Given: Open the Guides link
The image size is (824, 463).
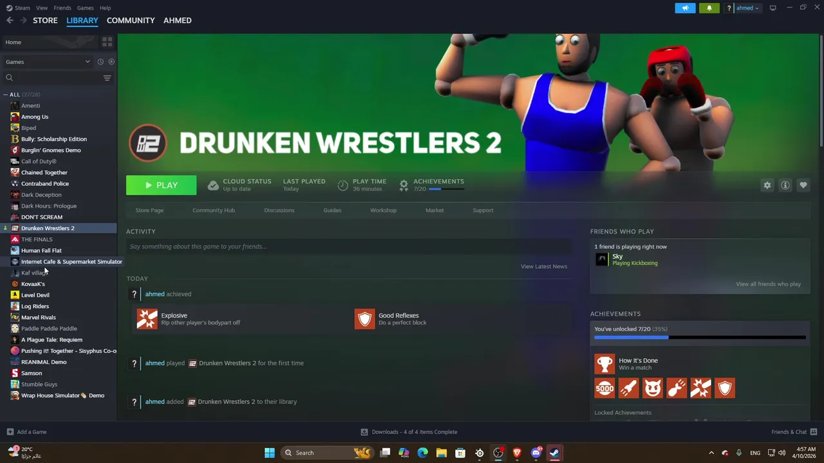Looking at the screenshot, I should point(332,210).
